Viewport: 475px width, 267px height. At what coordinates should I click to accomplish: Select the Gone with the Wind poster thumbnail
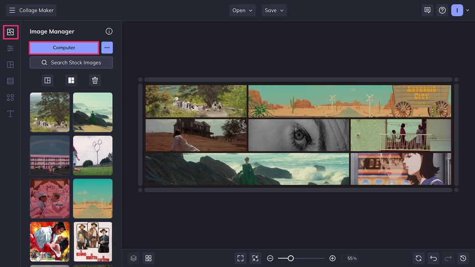tap(49, 241)
